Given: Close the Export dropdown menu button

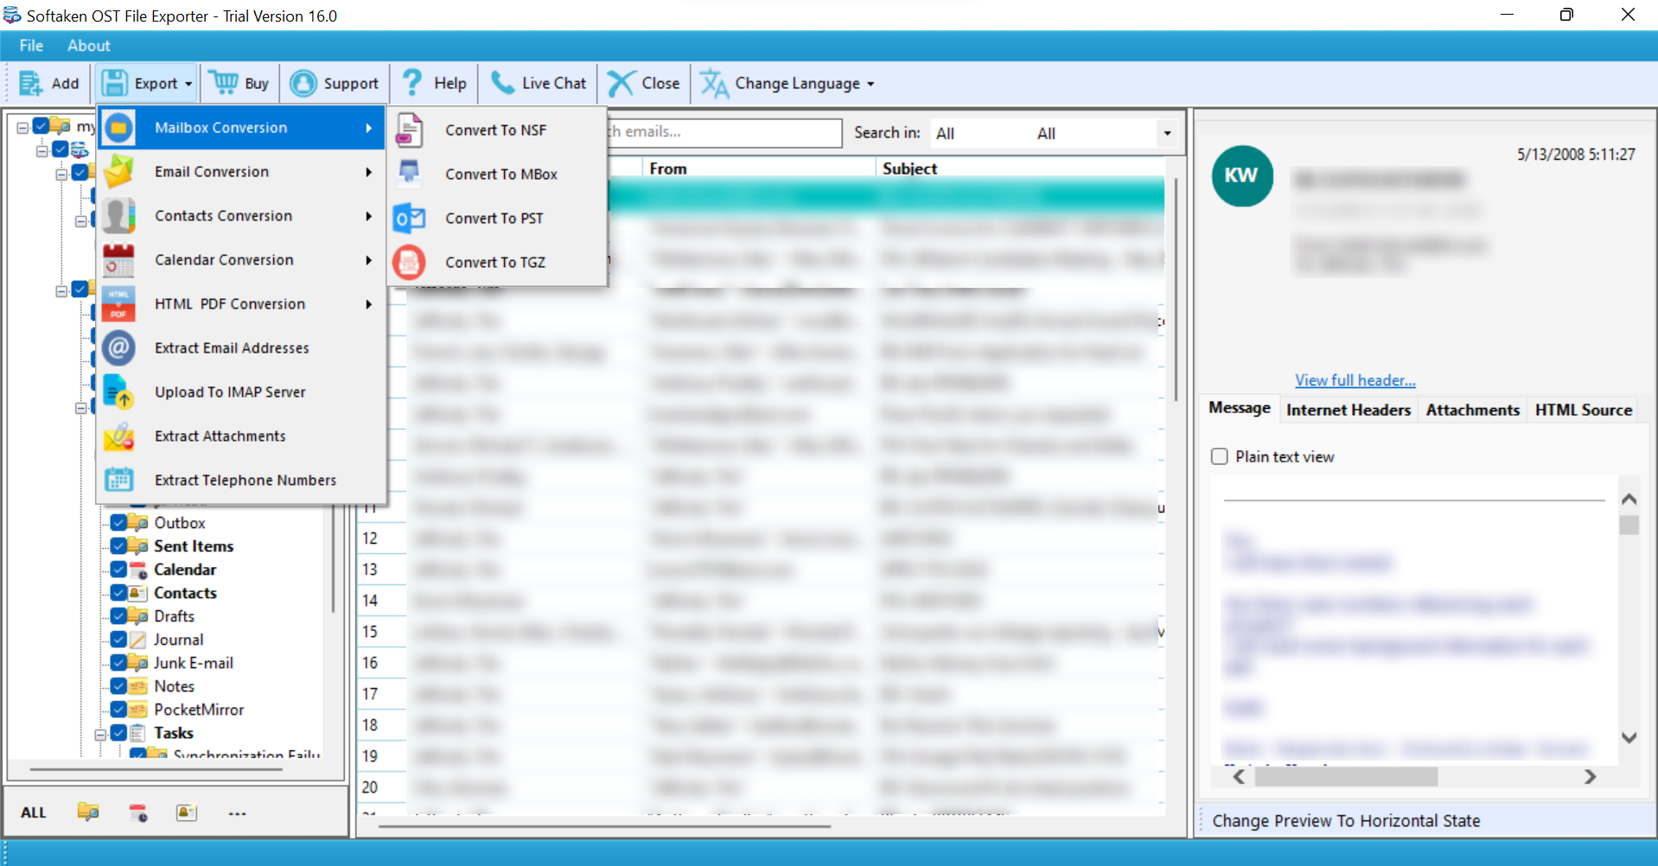Looking at the screenshot, I should (x=146, y=83).
